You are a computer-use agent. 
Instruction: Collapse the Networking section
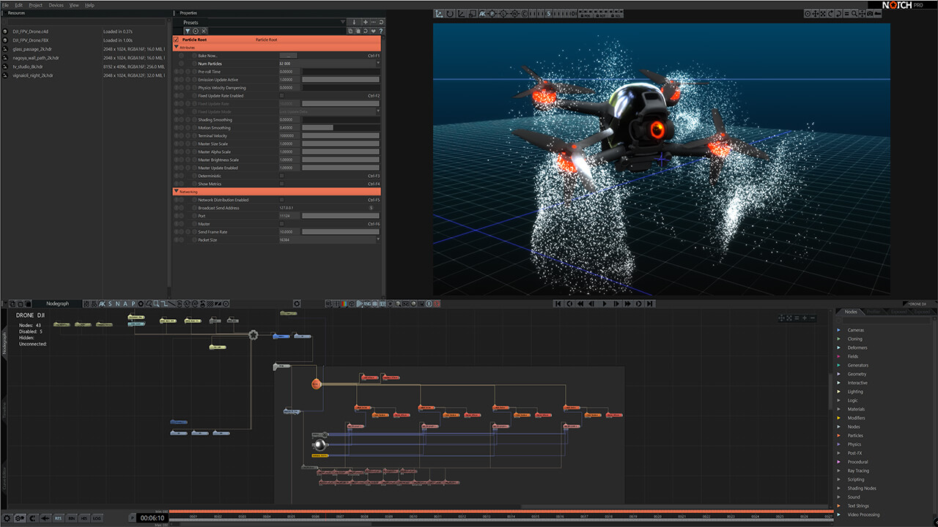pyautogui.click(x=176, y=192)
